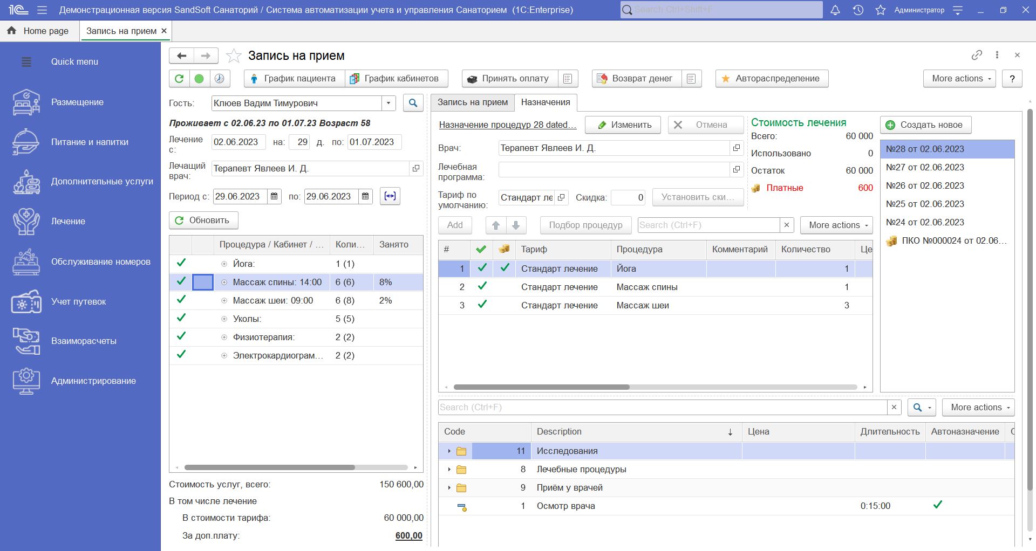
Task: Click the Дополнительные услуги icon
Action: point(26,182)
